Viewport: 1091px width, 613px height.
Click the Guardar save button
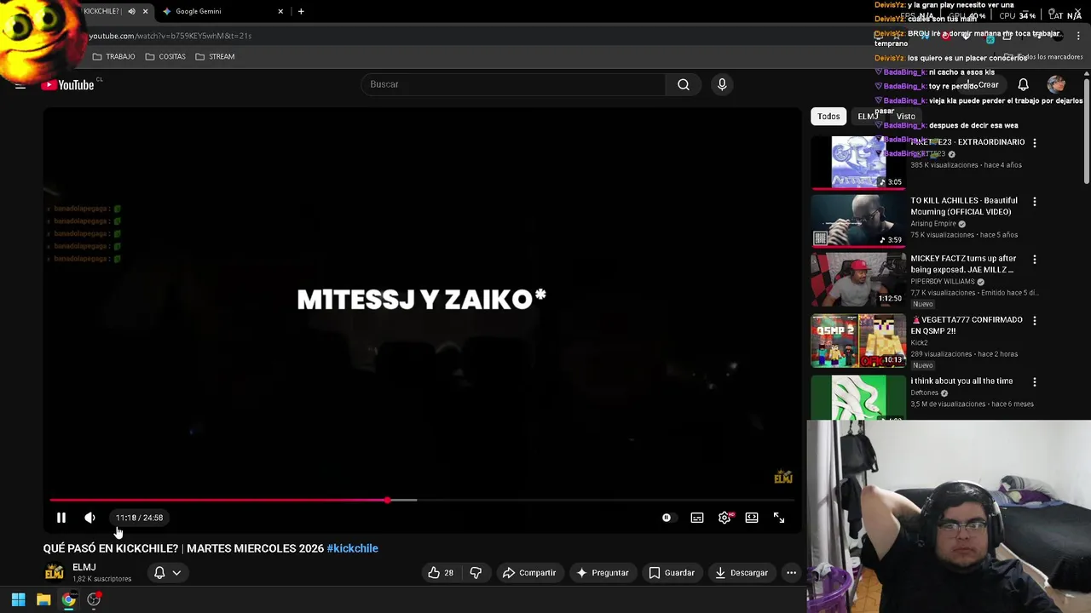(672, 573)
